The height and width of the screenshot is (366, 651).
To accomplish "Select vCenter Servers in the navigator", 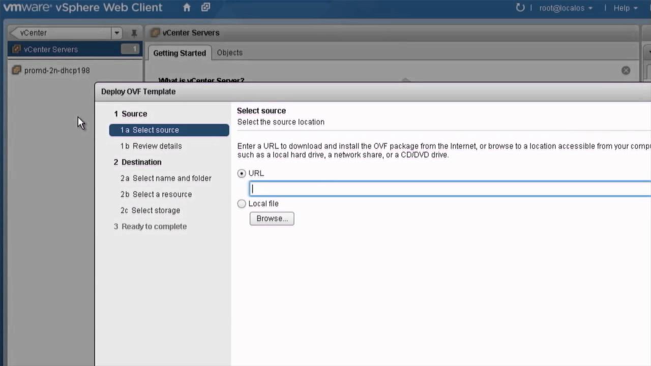I will [75, 49].
